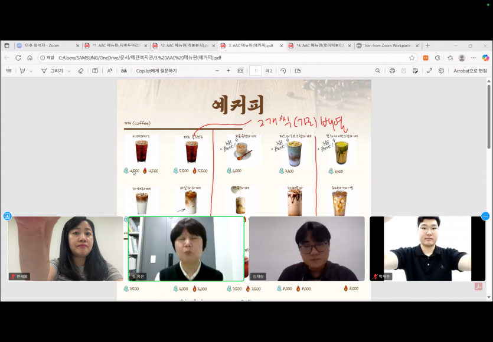Click the rotate page icon
Screen dimensions: 493x342
tap(283, 71)
